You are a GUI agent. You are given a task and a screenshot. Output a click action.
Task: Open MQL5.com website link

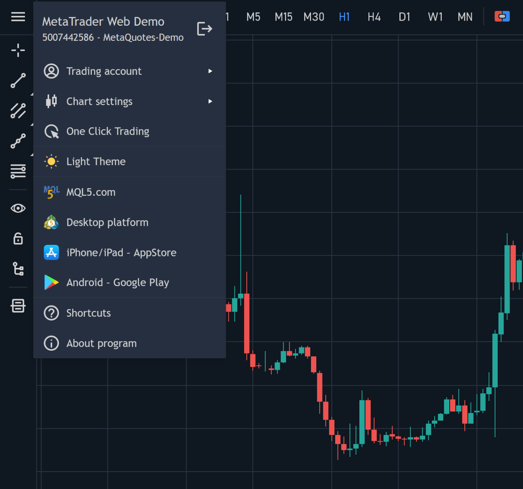[91, 192]
